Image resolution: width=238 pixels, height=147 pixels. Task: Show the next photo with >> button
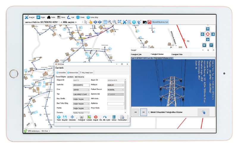click(143, 112)
